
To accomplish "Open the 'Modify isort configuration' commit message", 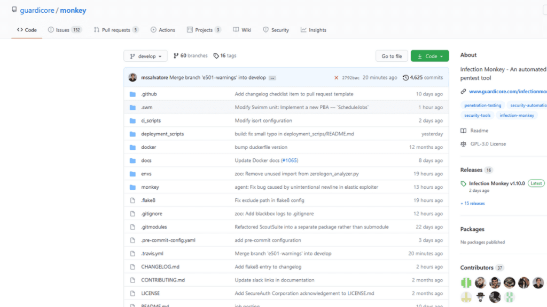I will pos(263,121).
